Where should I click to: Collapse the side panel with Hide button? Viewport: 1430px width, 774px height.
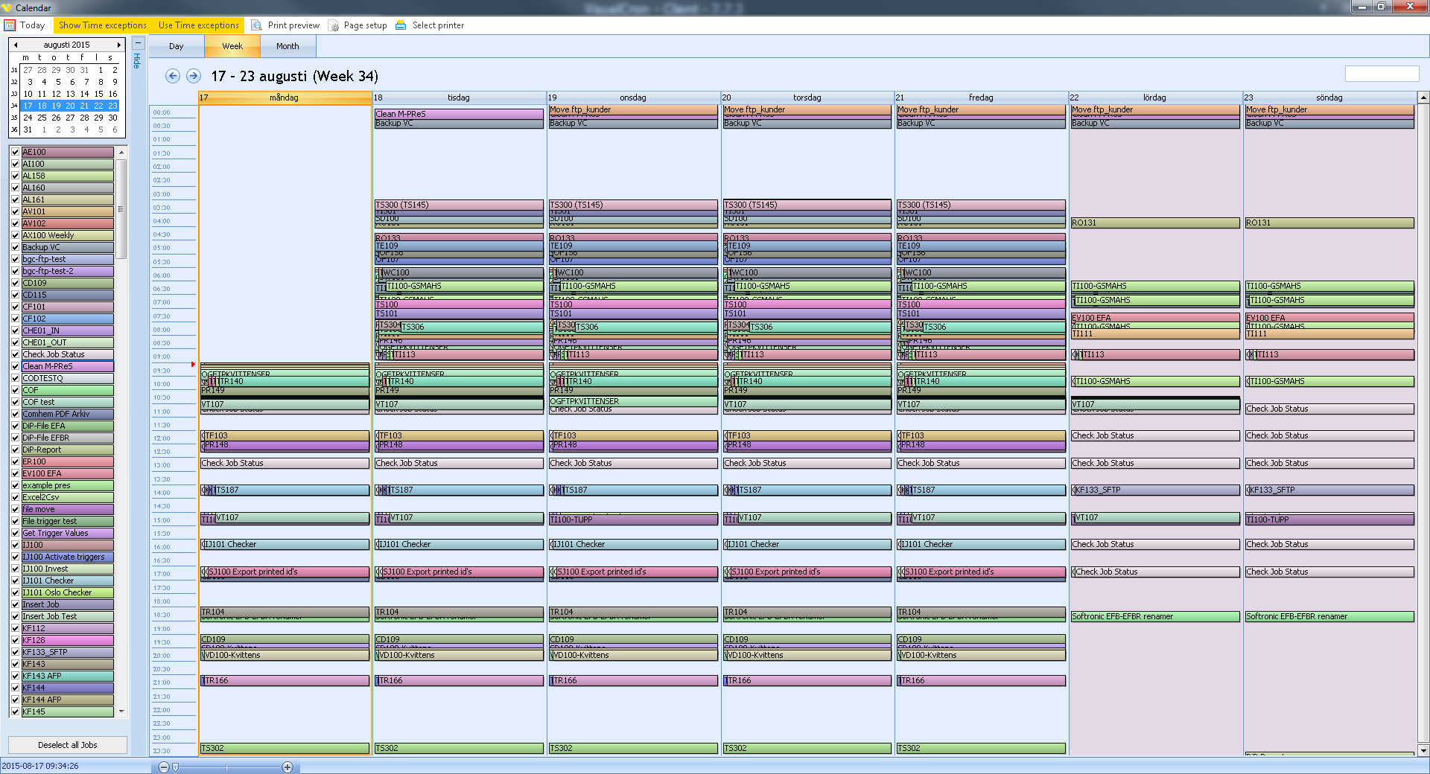(x=138, y=52)
